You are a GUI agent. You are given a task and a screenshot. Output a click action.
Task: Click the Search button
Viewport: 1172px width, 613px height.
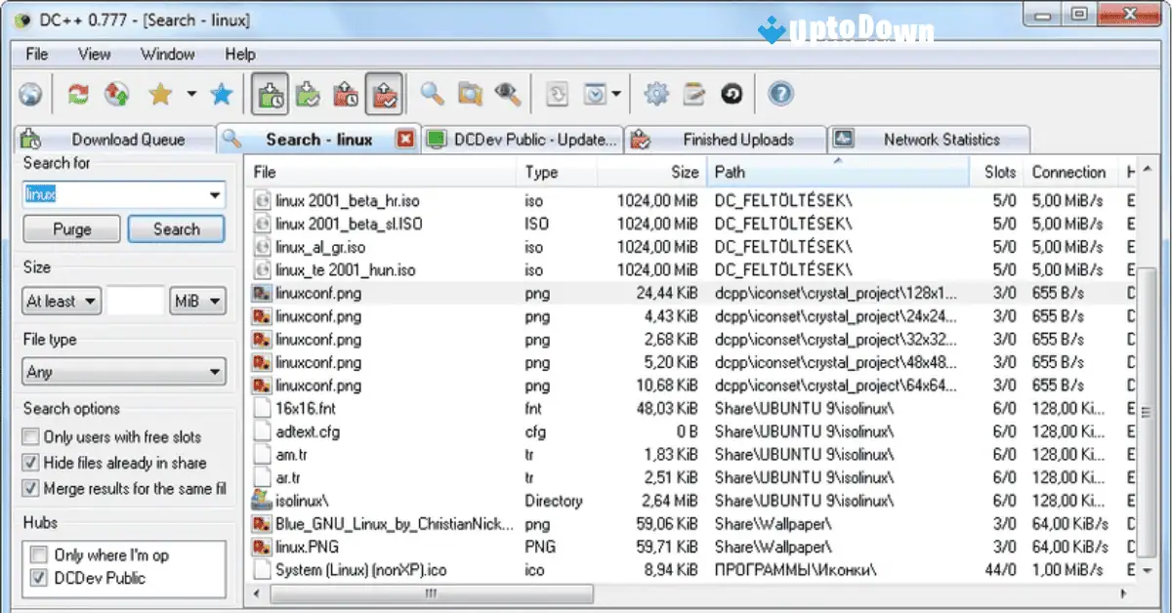[x=176, y=228]
